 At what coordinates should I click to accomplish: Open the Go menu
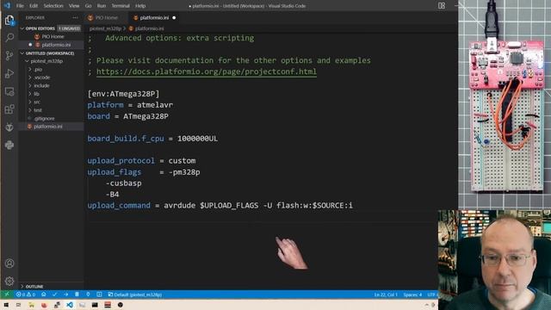pyautogui.click(x=88, y=6)
